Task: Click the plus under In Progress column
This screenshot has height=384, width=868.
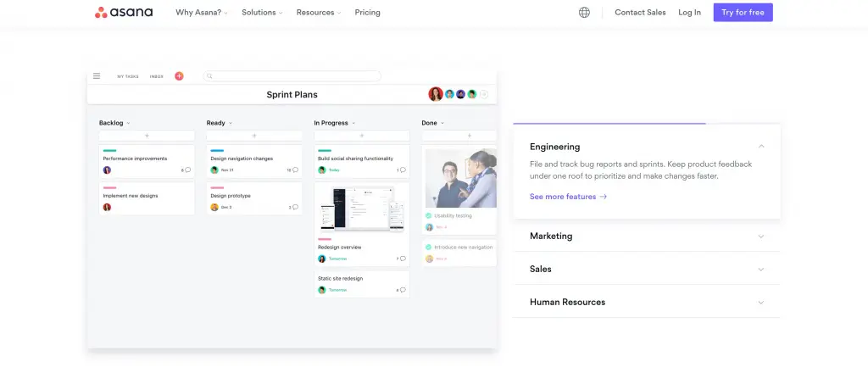Action: 362,136
